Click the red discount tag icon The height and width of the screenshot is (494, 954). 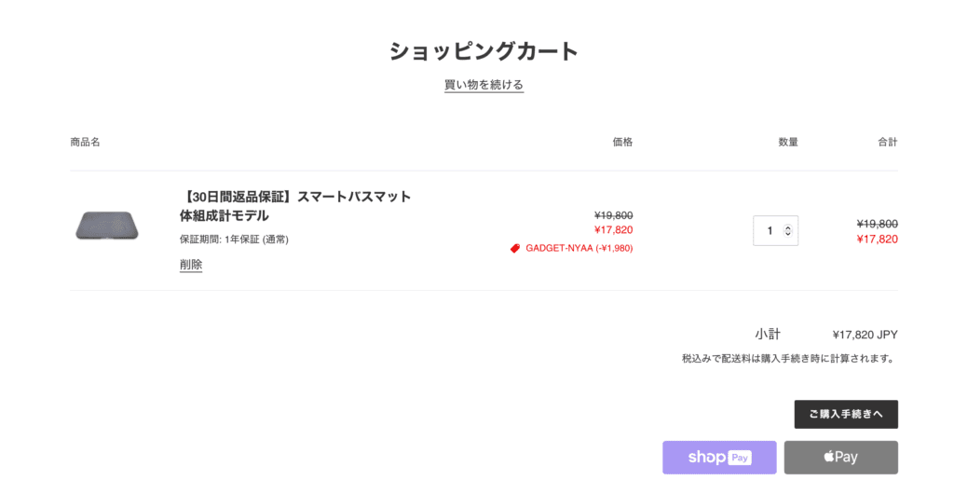[x=514, y=248]
